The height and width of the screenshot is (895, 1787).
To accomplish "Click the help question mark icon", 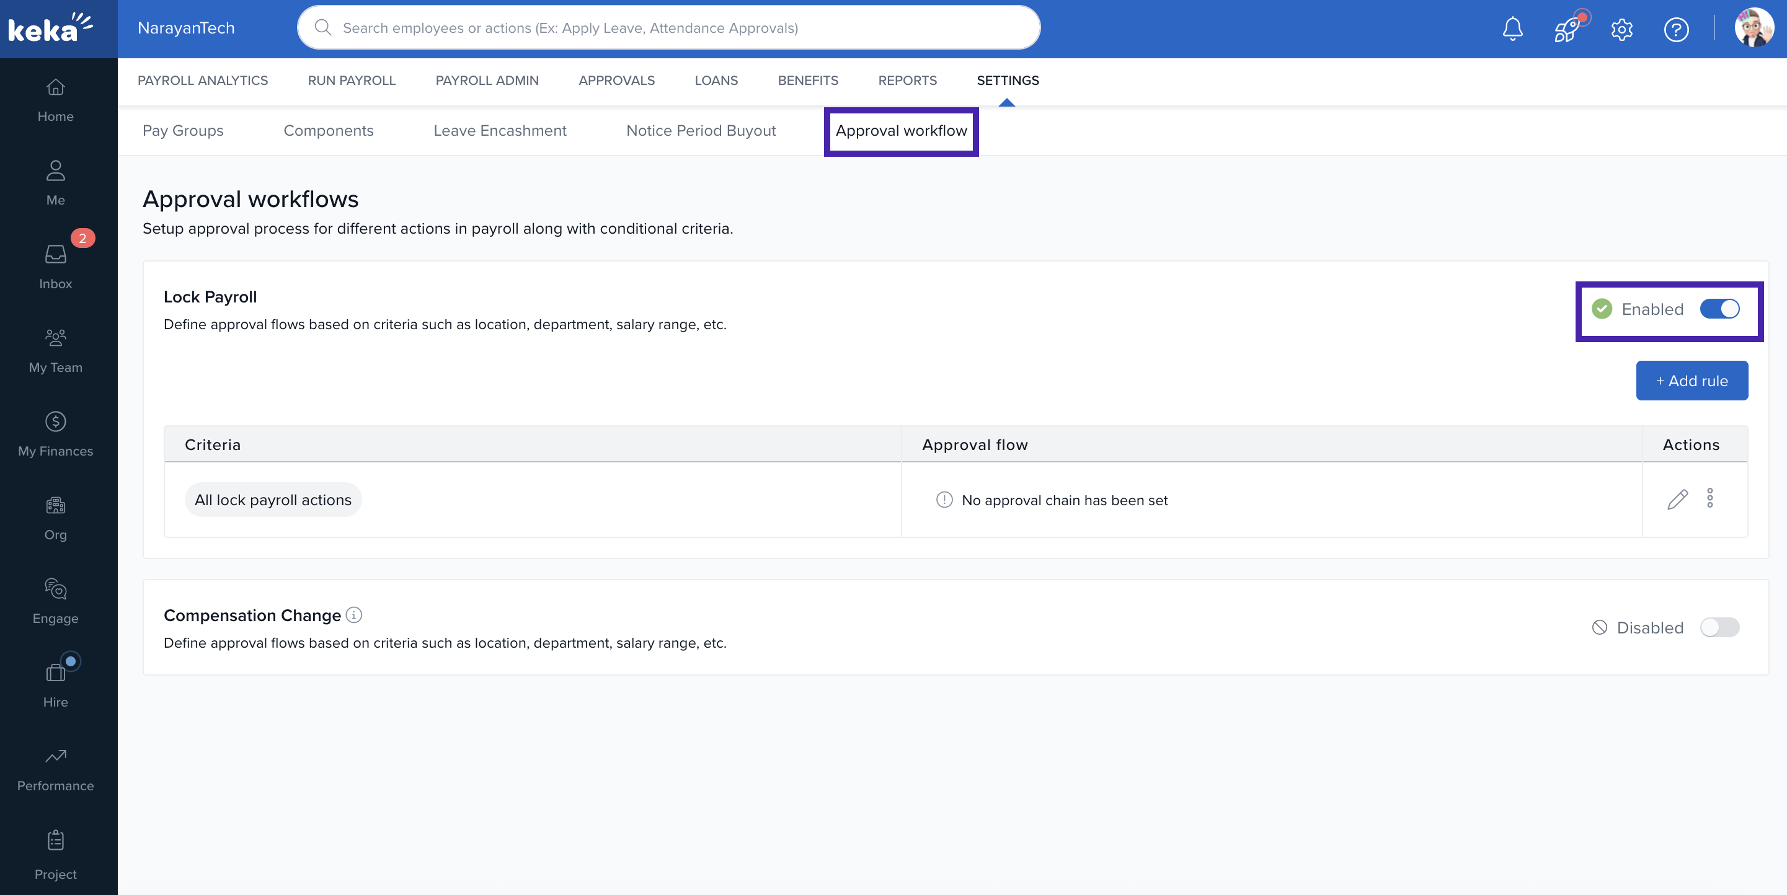I will (x=1676, y=29).
